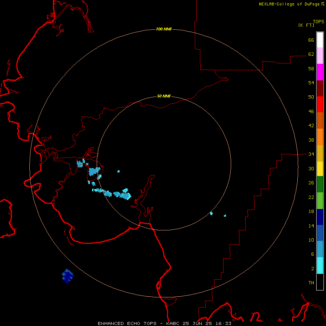
Task: Click the "[K FT]" units label
Action: 306,25
